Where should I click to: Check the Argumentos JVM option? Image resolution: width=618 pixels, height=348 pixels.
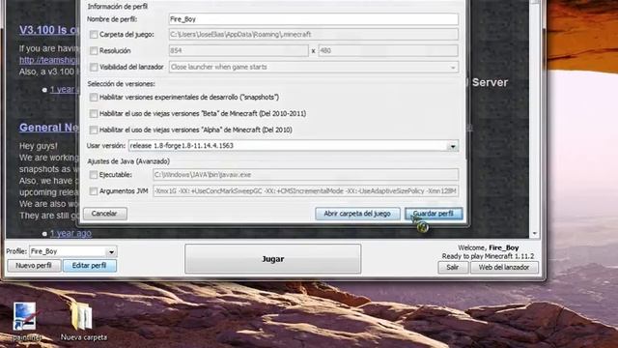click(94, 191)
